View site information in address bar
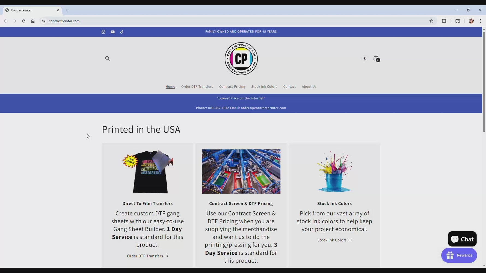This screenshot has width=486, height=273. pyautogui.click(x=44, y=21)
